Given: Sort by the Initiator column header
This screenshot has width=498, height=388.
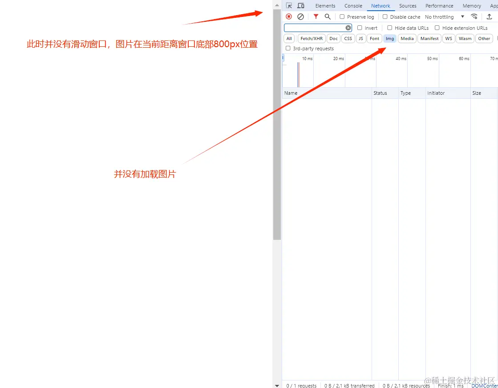Looking at the screenshot, I should point(448,93).
